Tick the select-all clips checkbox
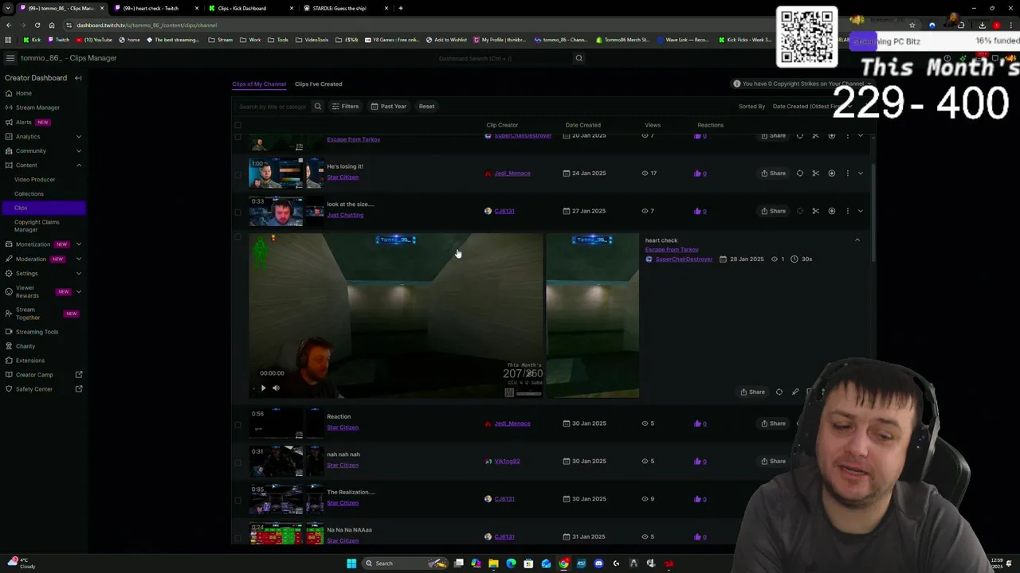This screenshot has width=1020, height=573. click(x=237, y=125)
